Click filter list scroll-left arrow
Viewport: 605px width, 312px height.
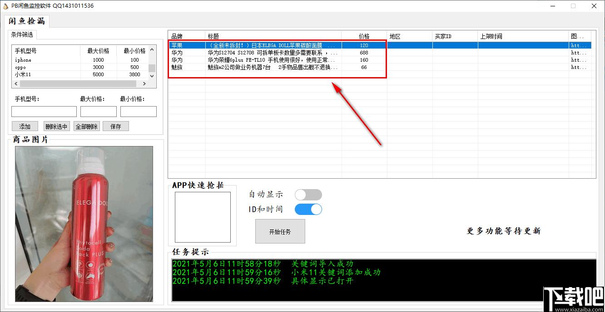(16, 84)
